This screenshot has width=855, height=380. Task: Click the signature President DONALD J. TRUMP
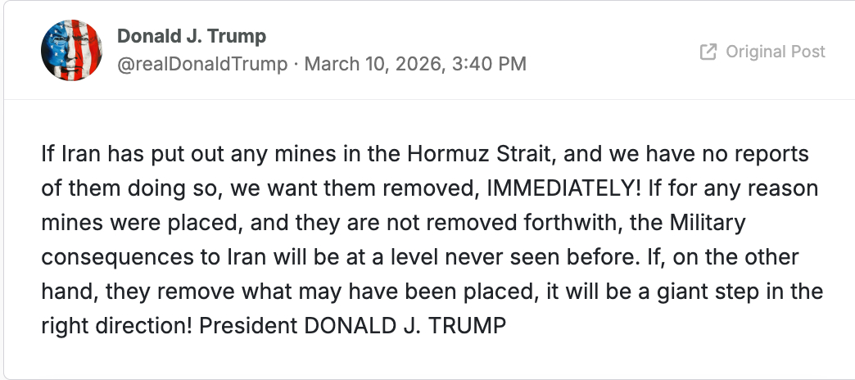click(405, 325)
